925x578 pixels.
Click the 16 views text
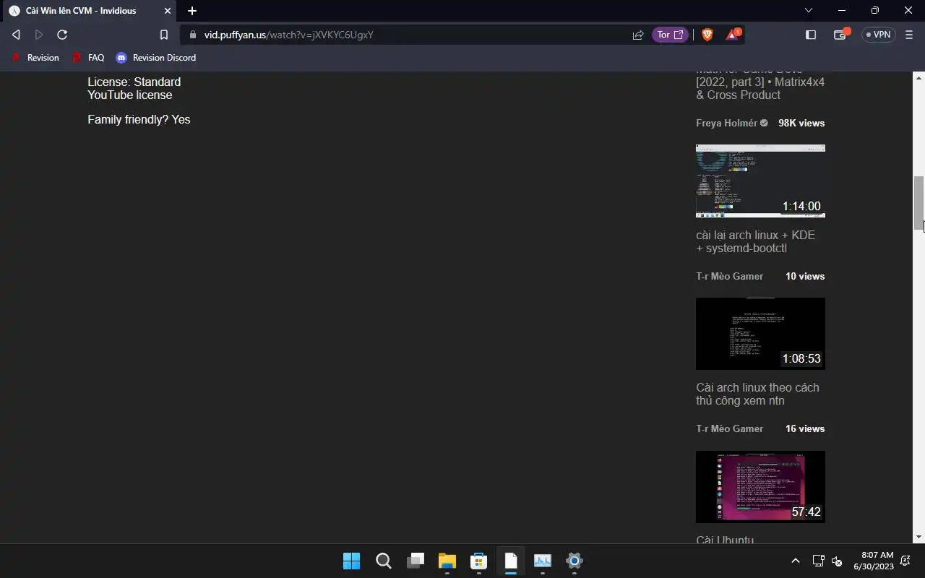point(805,428)
